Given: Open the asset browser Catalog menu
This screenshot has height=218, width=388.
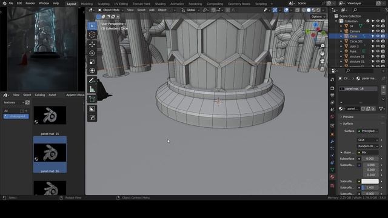Looking at the screenshot, I should click(40, 95).
